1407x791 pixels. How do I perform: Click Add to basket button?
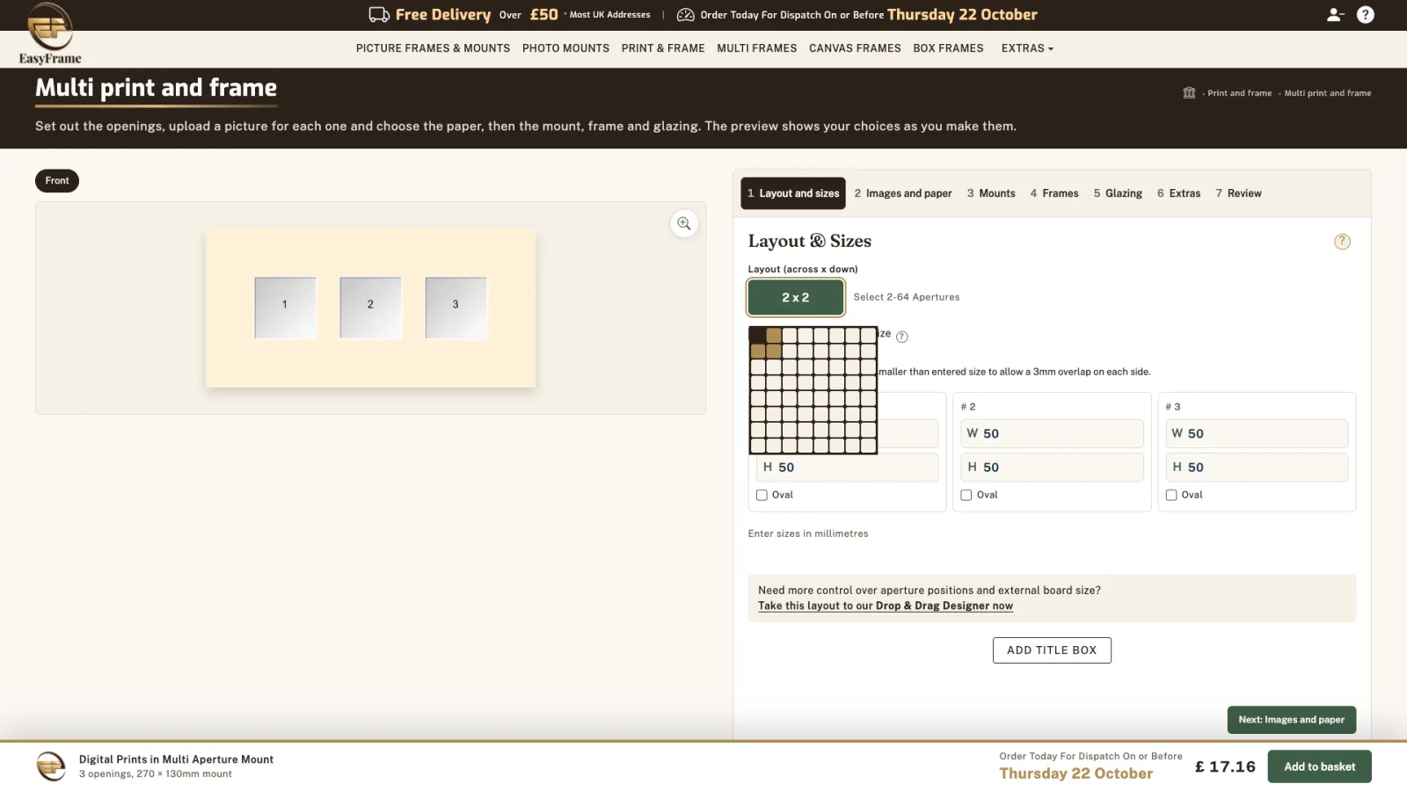point(1320,766)
